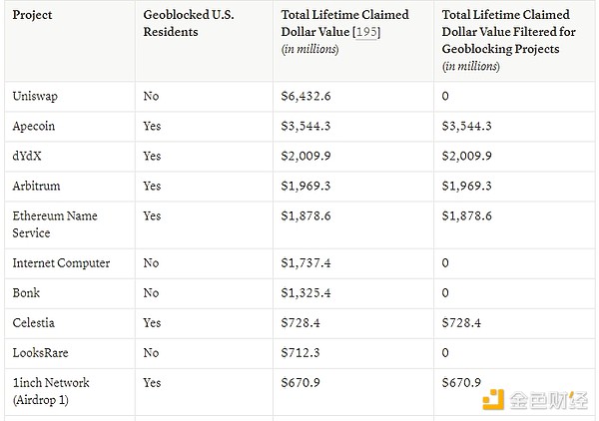Click the footnote link 195

(x=367, y=33)
